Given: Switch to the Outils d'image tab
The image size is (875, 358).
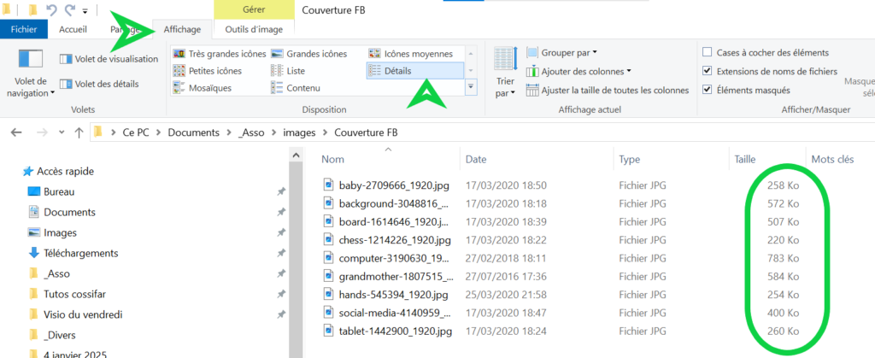Looking at the screenshot, I should click(x=254, y=29).
